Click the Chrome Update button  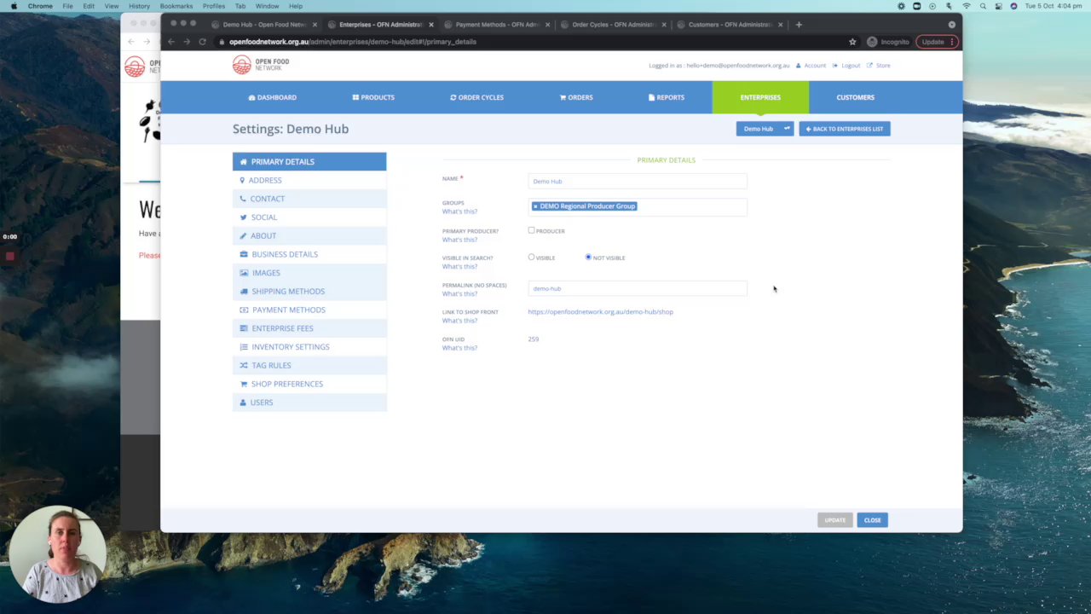pyautogui.click(x=936, y=42)
